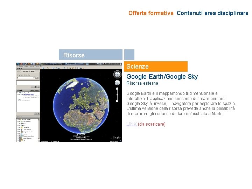Click the zoom-in end of the zoom slider
Image resolution: width=252 pixels, height=189 pixels.
click(117, 89)
